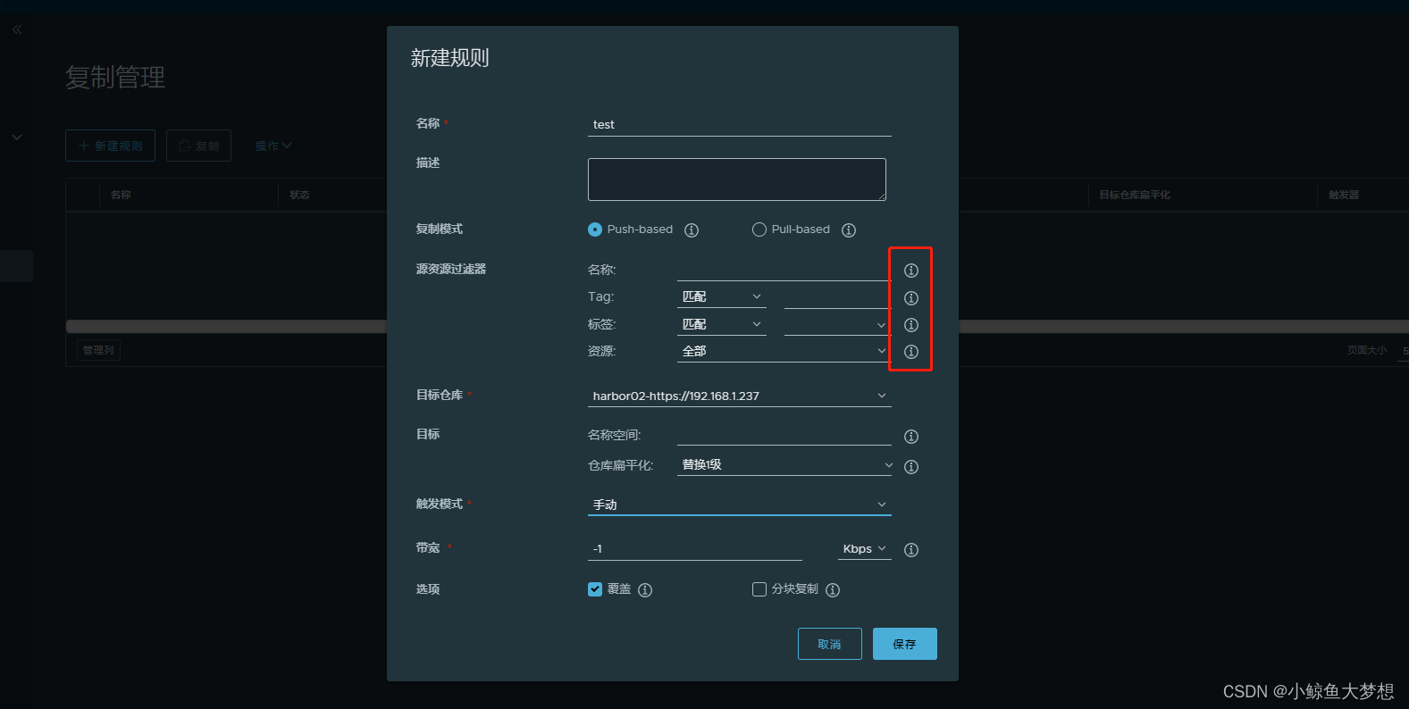This screenshot has width=1409, height=709.
Task: Click info icon for 仓库扁平化
Action: click(911, 467)
